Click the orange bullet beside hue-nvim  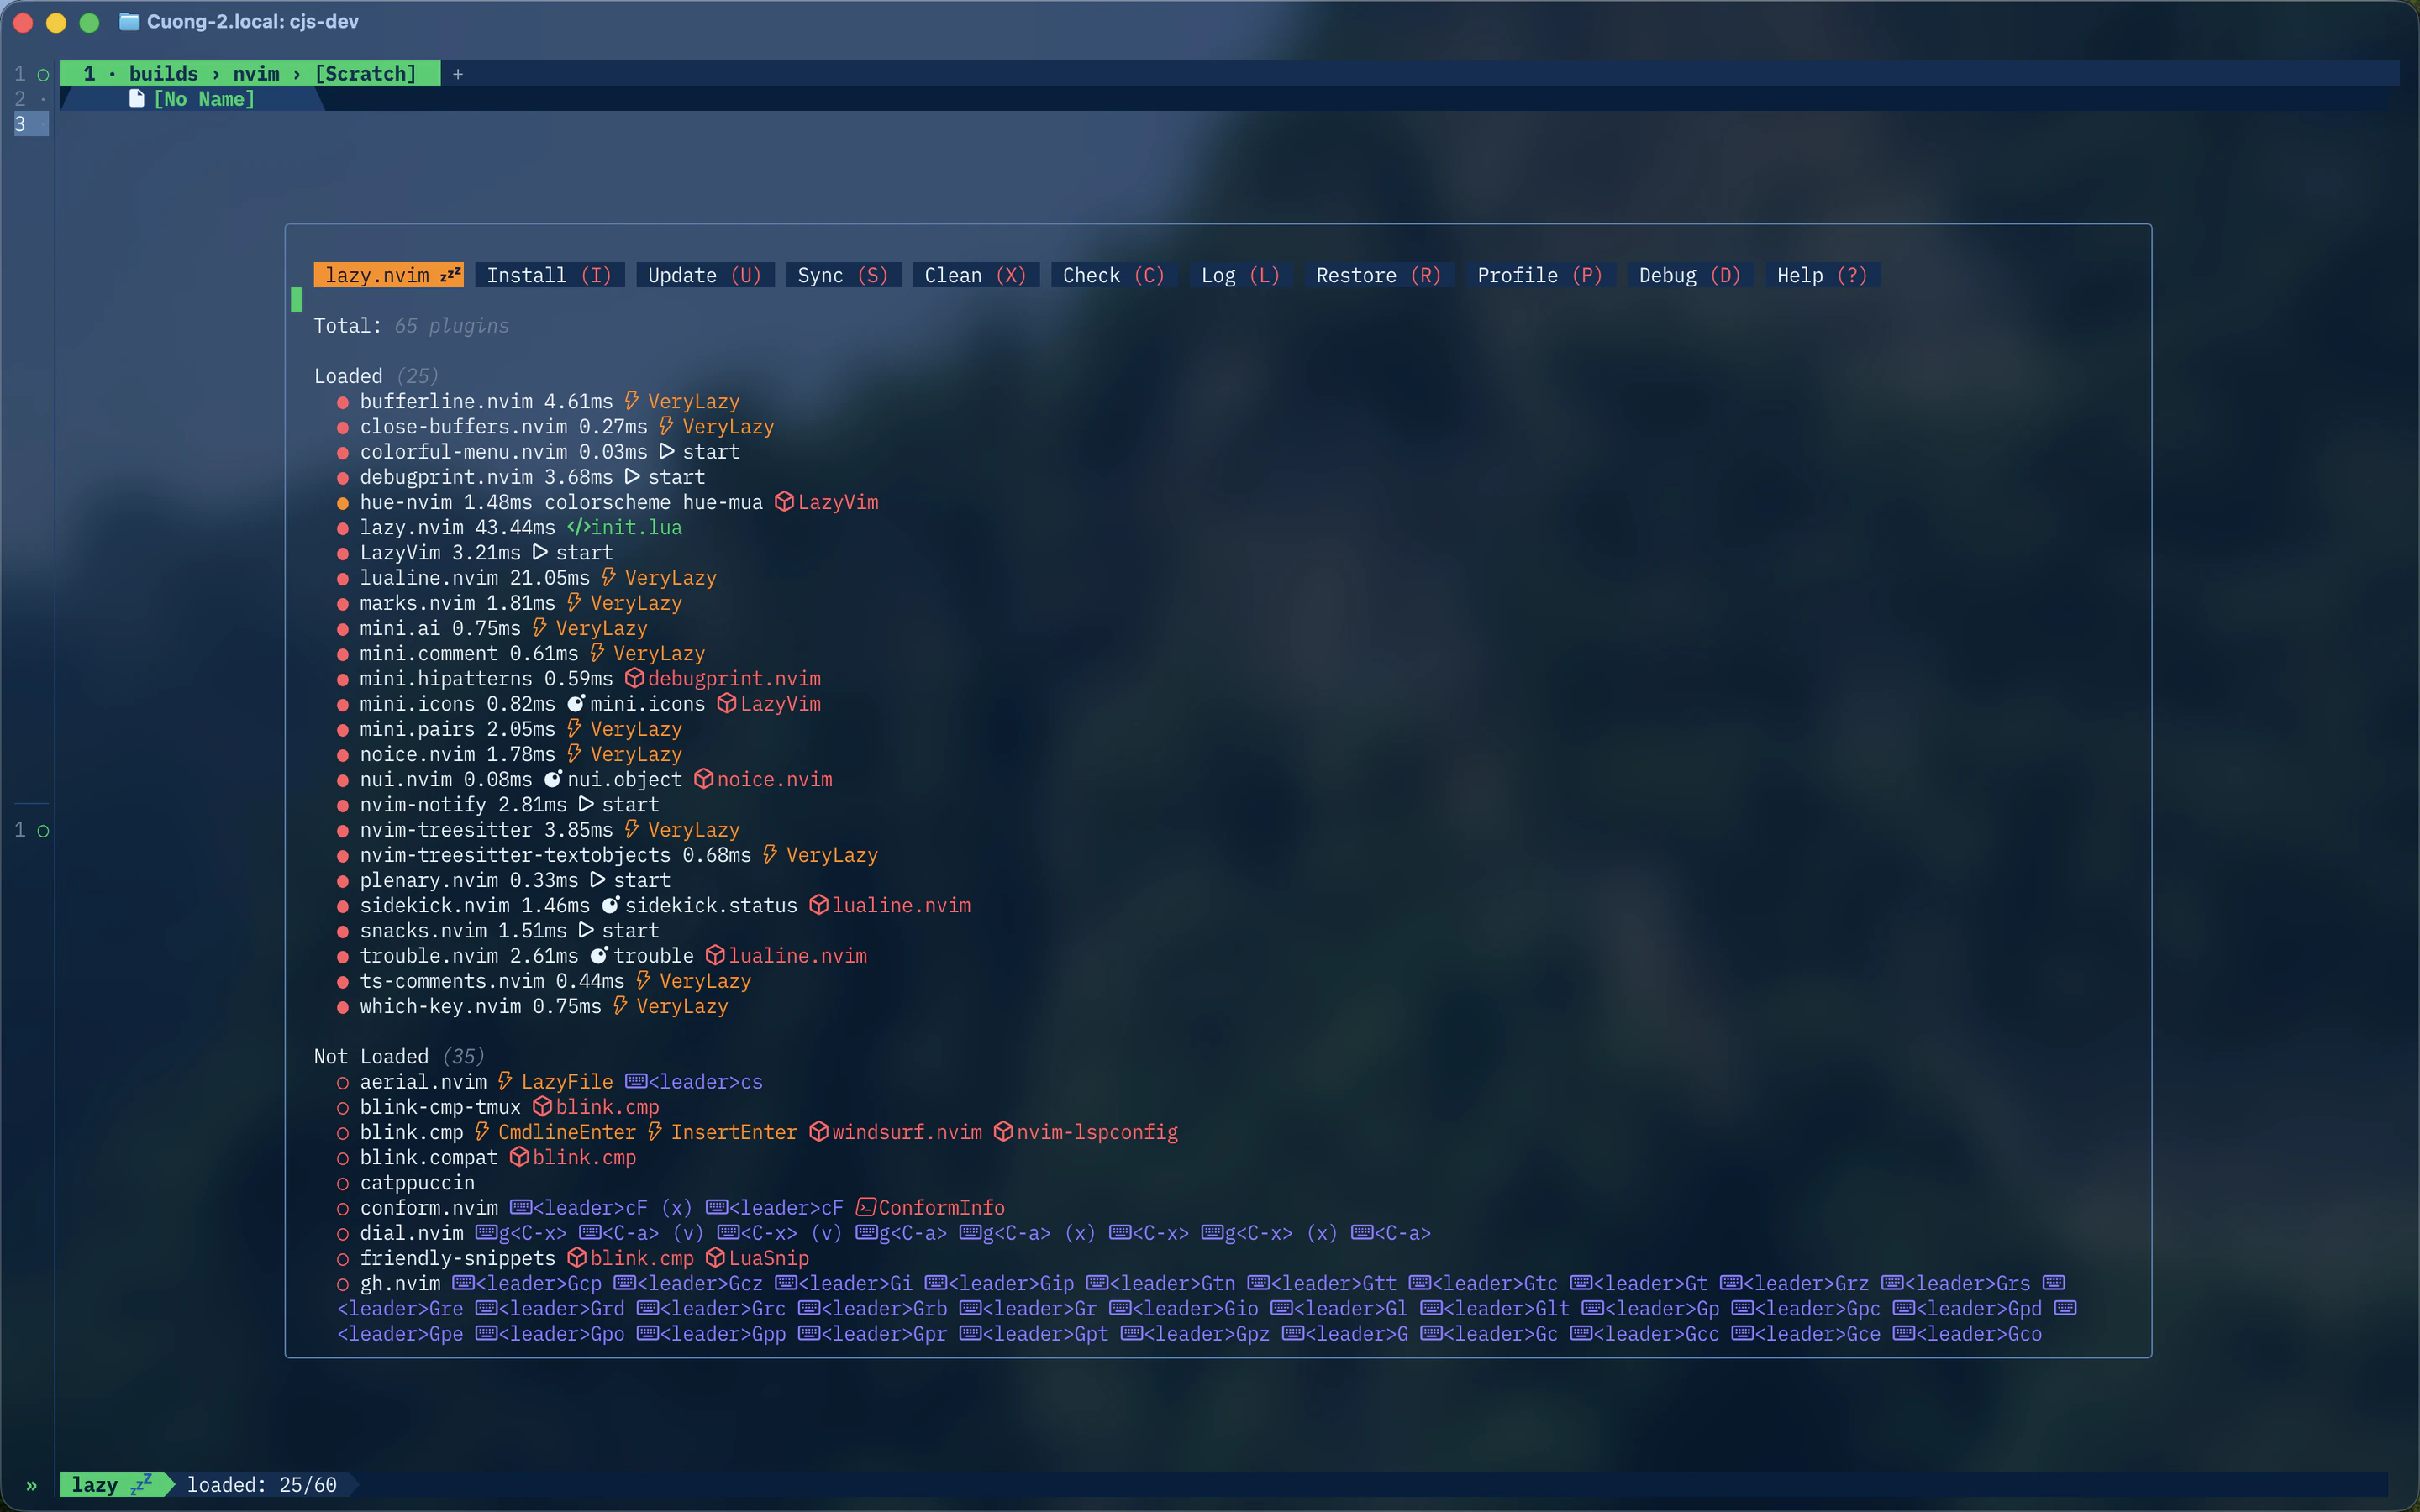(343, 503)
